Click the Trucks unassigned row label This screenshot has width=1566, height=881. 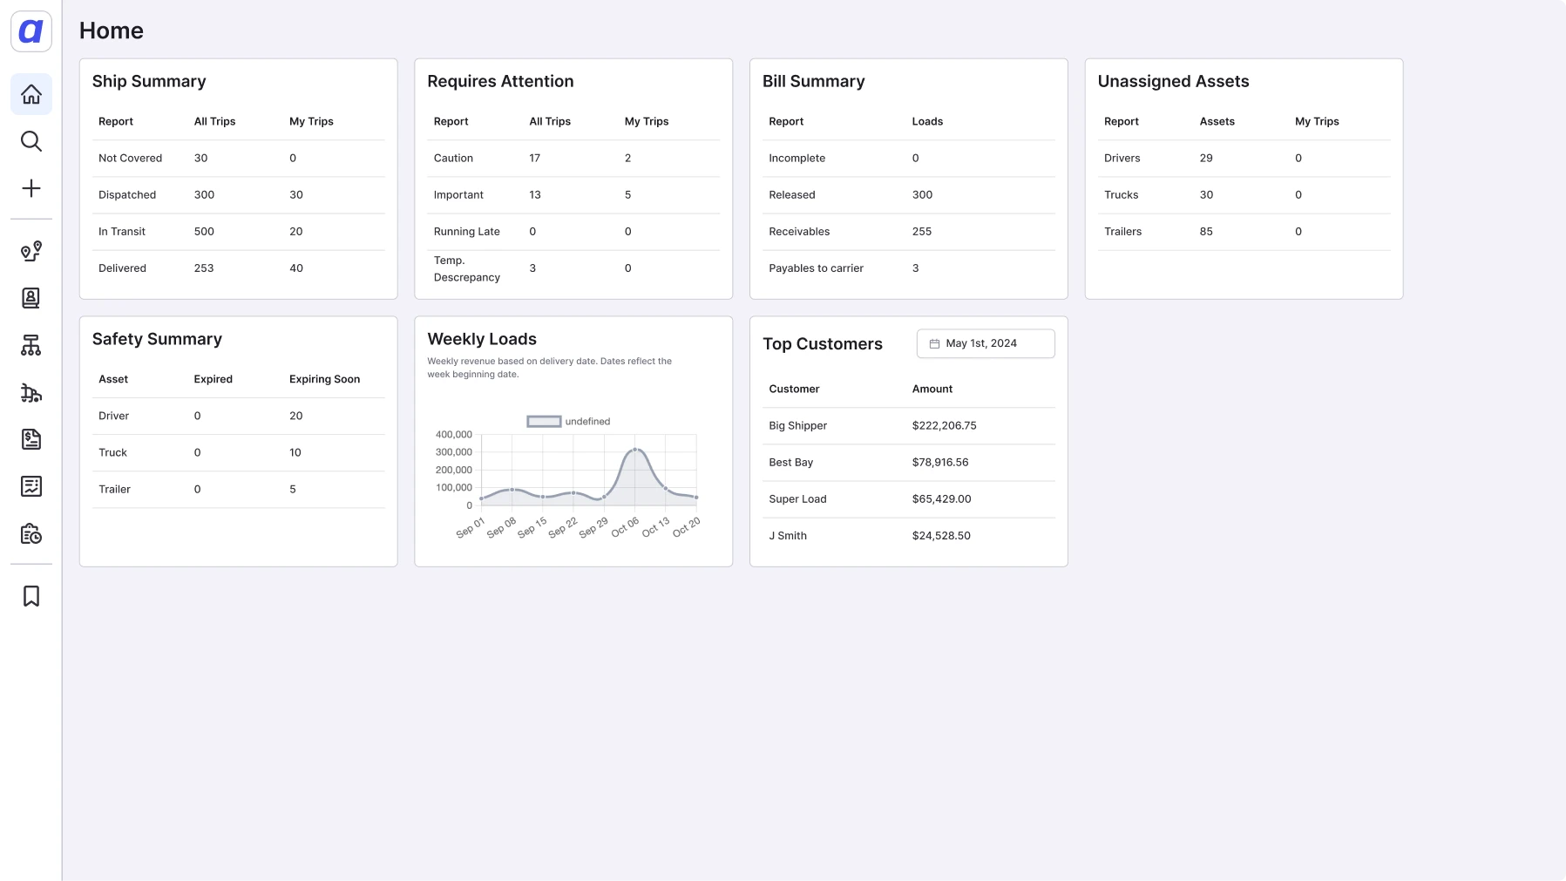[1121, 195]
